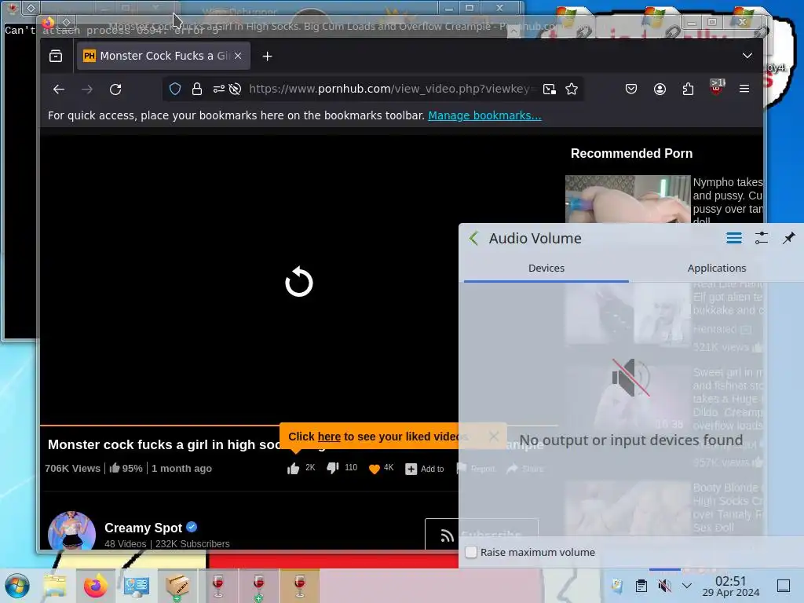
Task: Open the Manage bookmarks link
Action: pyautogui.click(x=484, y=115)
